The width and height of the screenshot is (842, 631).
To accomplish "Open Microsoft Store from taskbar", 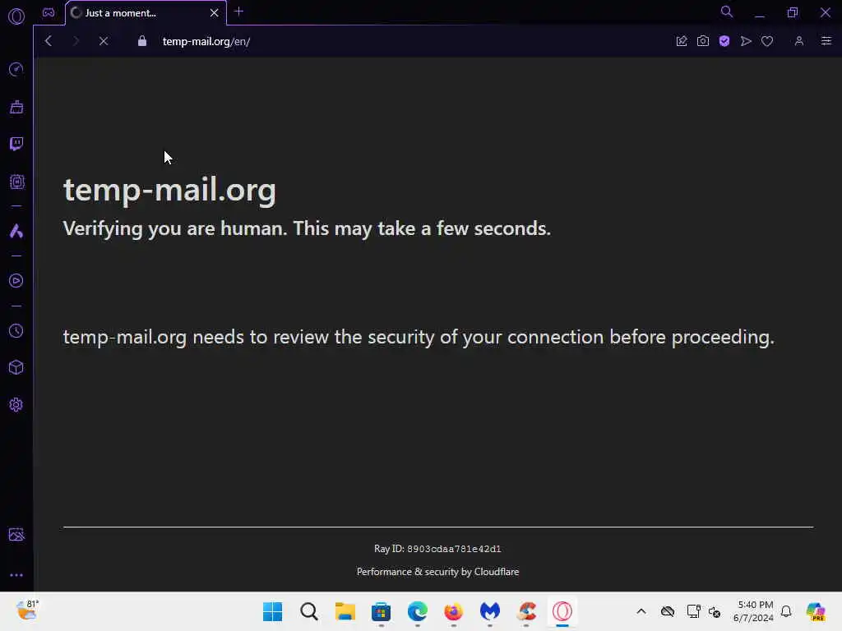I will click(x=381, y=611).
